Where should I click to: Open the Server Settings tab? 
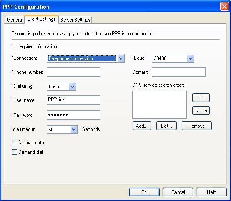point(75,19)
